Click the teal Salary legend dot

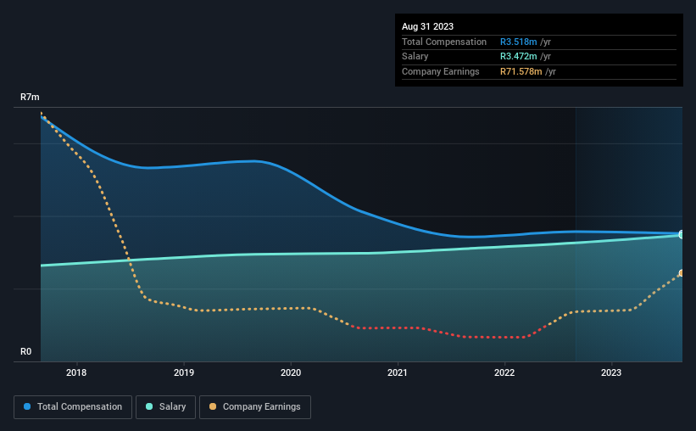coord(149,406)
